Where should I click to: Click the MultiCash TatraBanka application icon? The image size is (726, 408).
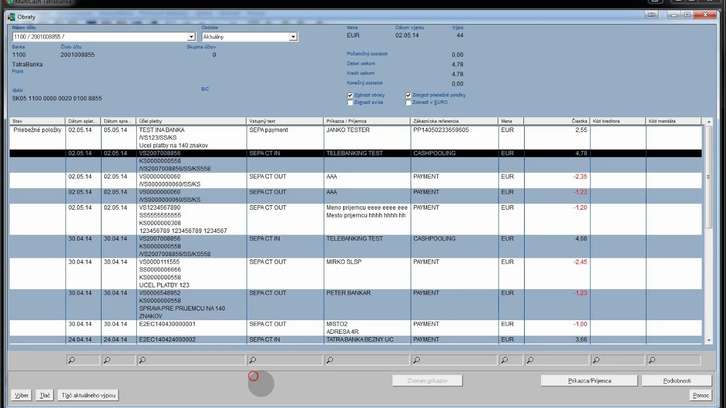[x=10, y=2]
